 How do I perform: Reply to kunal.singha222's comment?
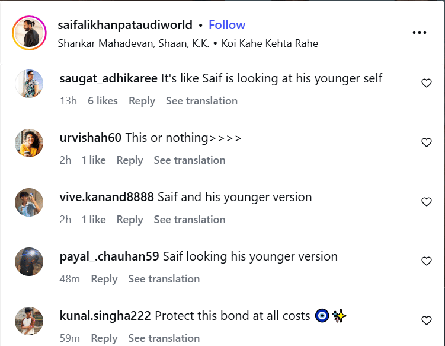[104, 338]
